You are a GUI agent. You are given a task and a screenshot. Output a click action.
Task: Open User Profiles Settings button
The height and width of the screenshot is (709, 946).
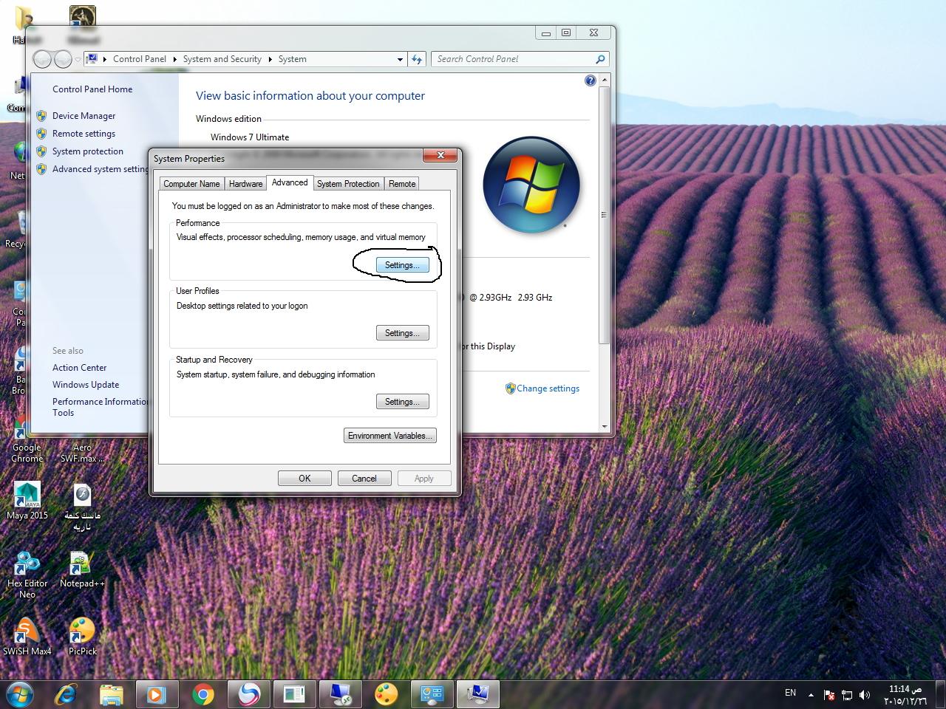[x=402, y=333]
